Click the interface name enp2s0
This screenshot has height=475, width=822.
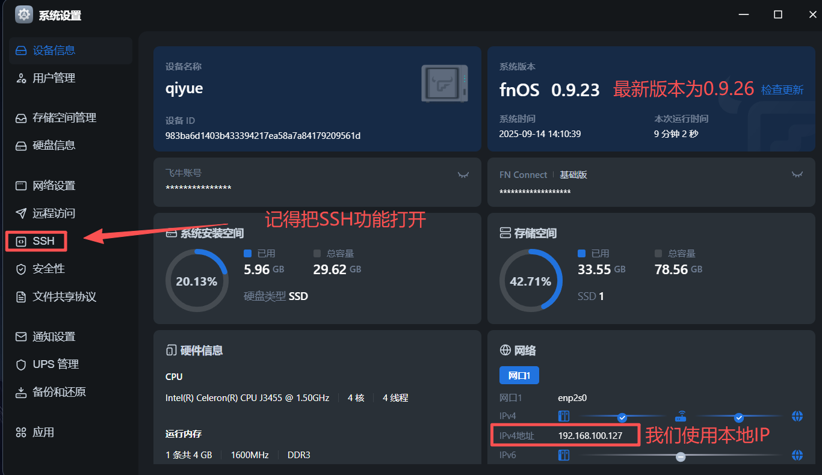(x=572, y=398)
